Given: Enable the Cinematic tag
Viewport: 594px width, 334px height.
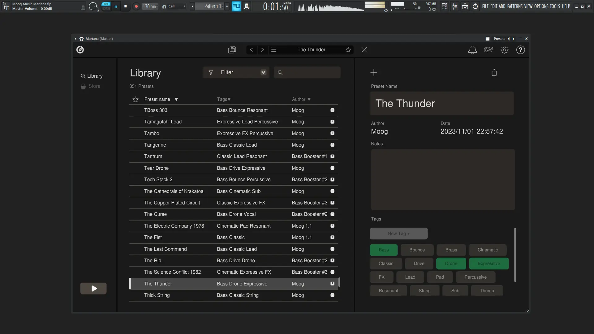Looking at the screenshot, I should click(488, 250).
